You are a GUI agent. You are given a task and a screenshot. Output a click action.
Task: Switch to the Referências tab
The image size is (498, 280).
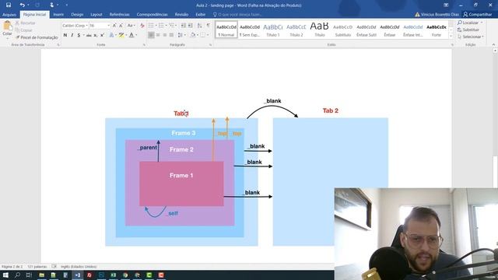coord(119,15)
